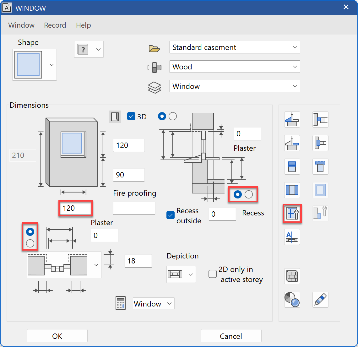Enable 2D only in active storey

tap(213, 274)
